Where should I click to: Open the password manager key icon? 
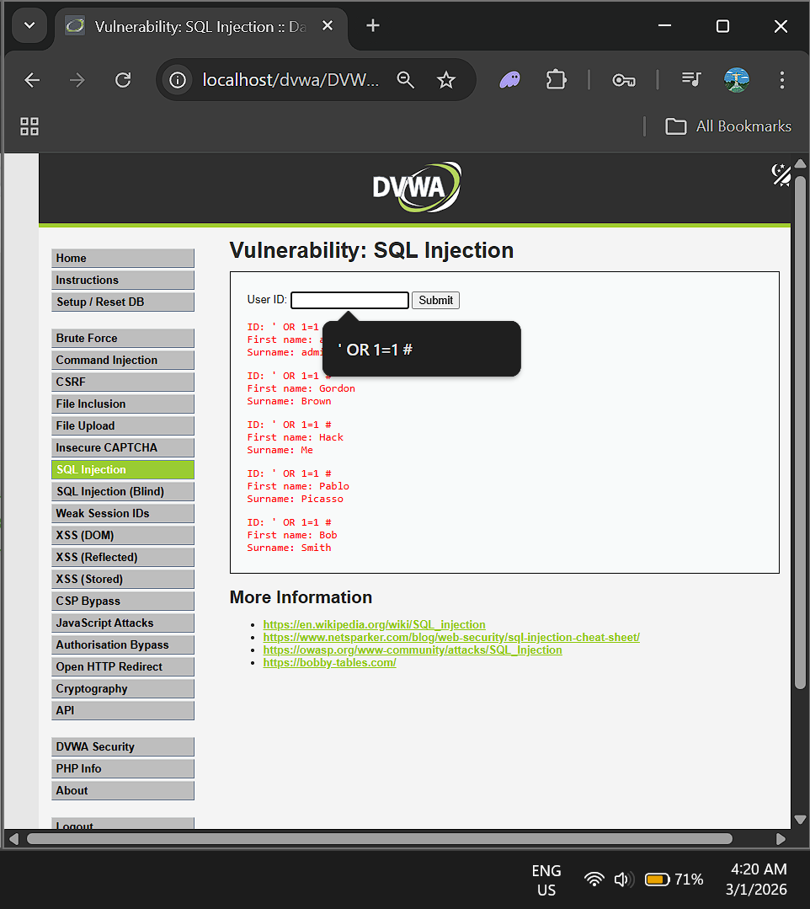coord(623,80)
